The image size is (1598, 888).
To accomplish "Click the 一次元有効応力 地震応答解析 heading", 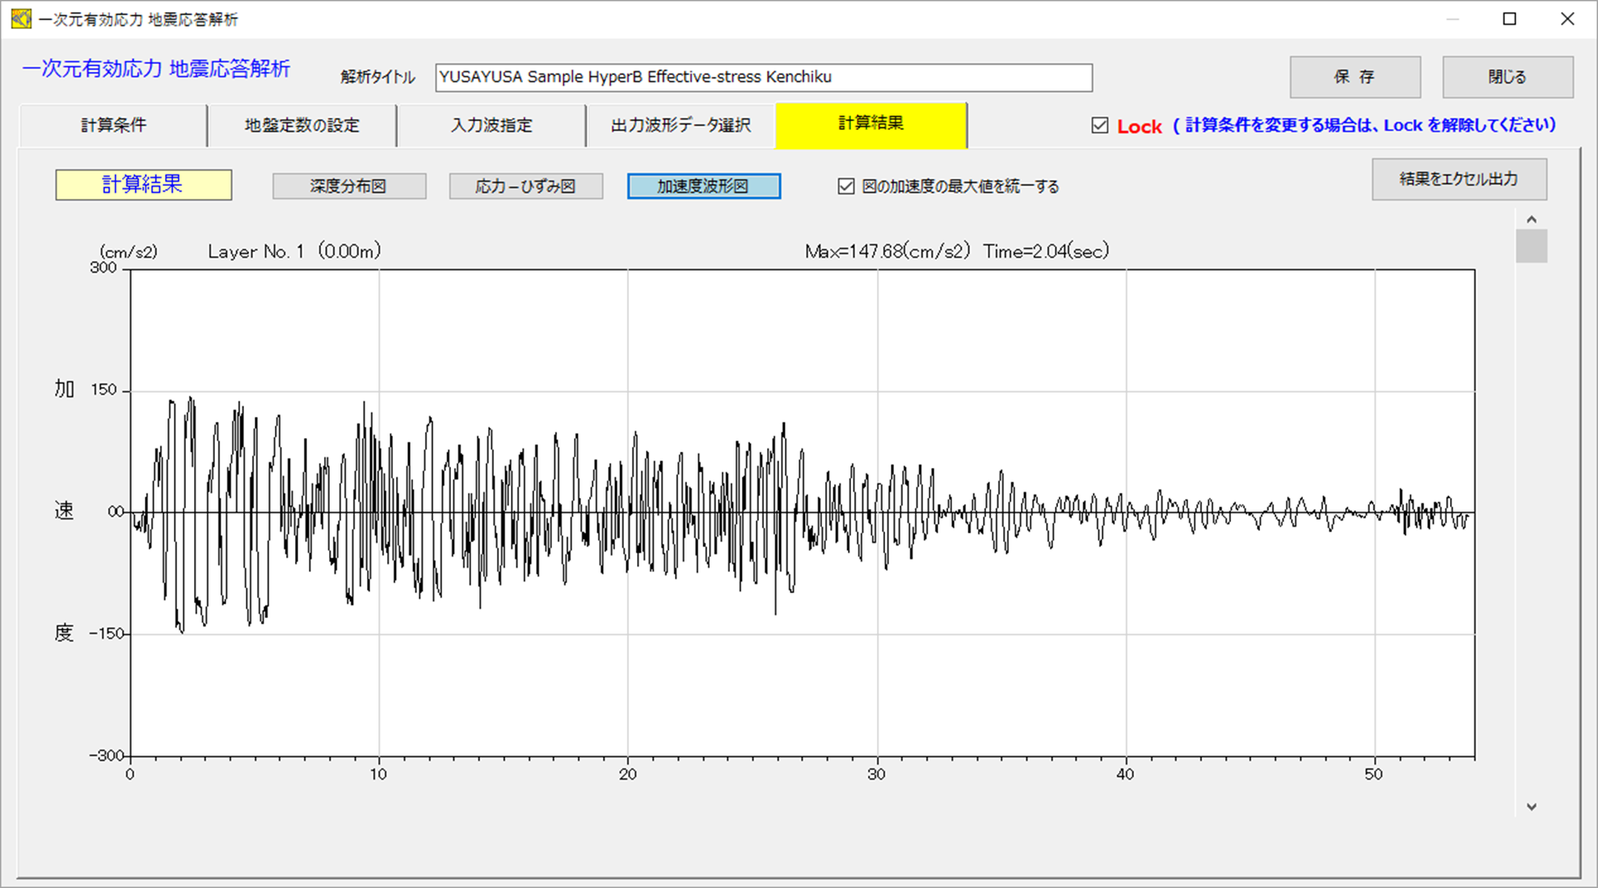I will point(156,69).
